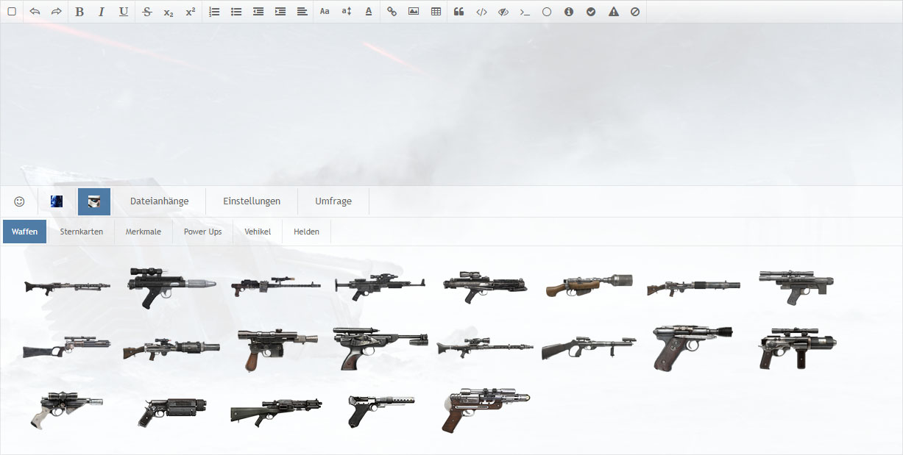The image size is (903, 455).
Task: Open the blue image smiley category tab
Action: coord(57,201)
